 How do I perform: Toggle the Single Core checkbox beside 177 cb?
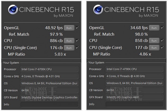tap(162, 47)
